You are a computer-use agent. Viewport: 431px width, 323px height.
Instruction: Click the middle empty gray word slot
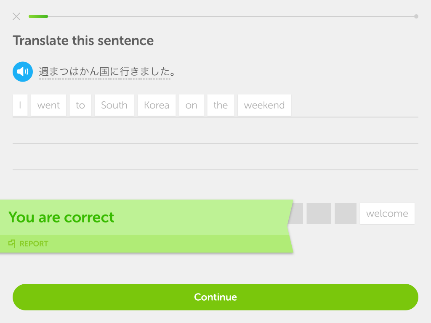tap(319, 213)
